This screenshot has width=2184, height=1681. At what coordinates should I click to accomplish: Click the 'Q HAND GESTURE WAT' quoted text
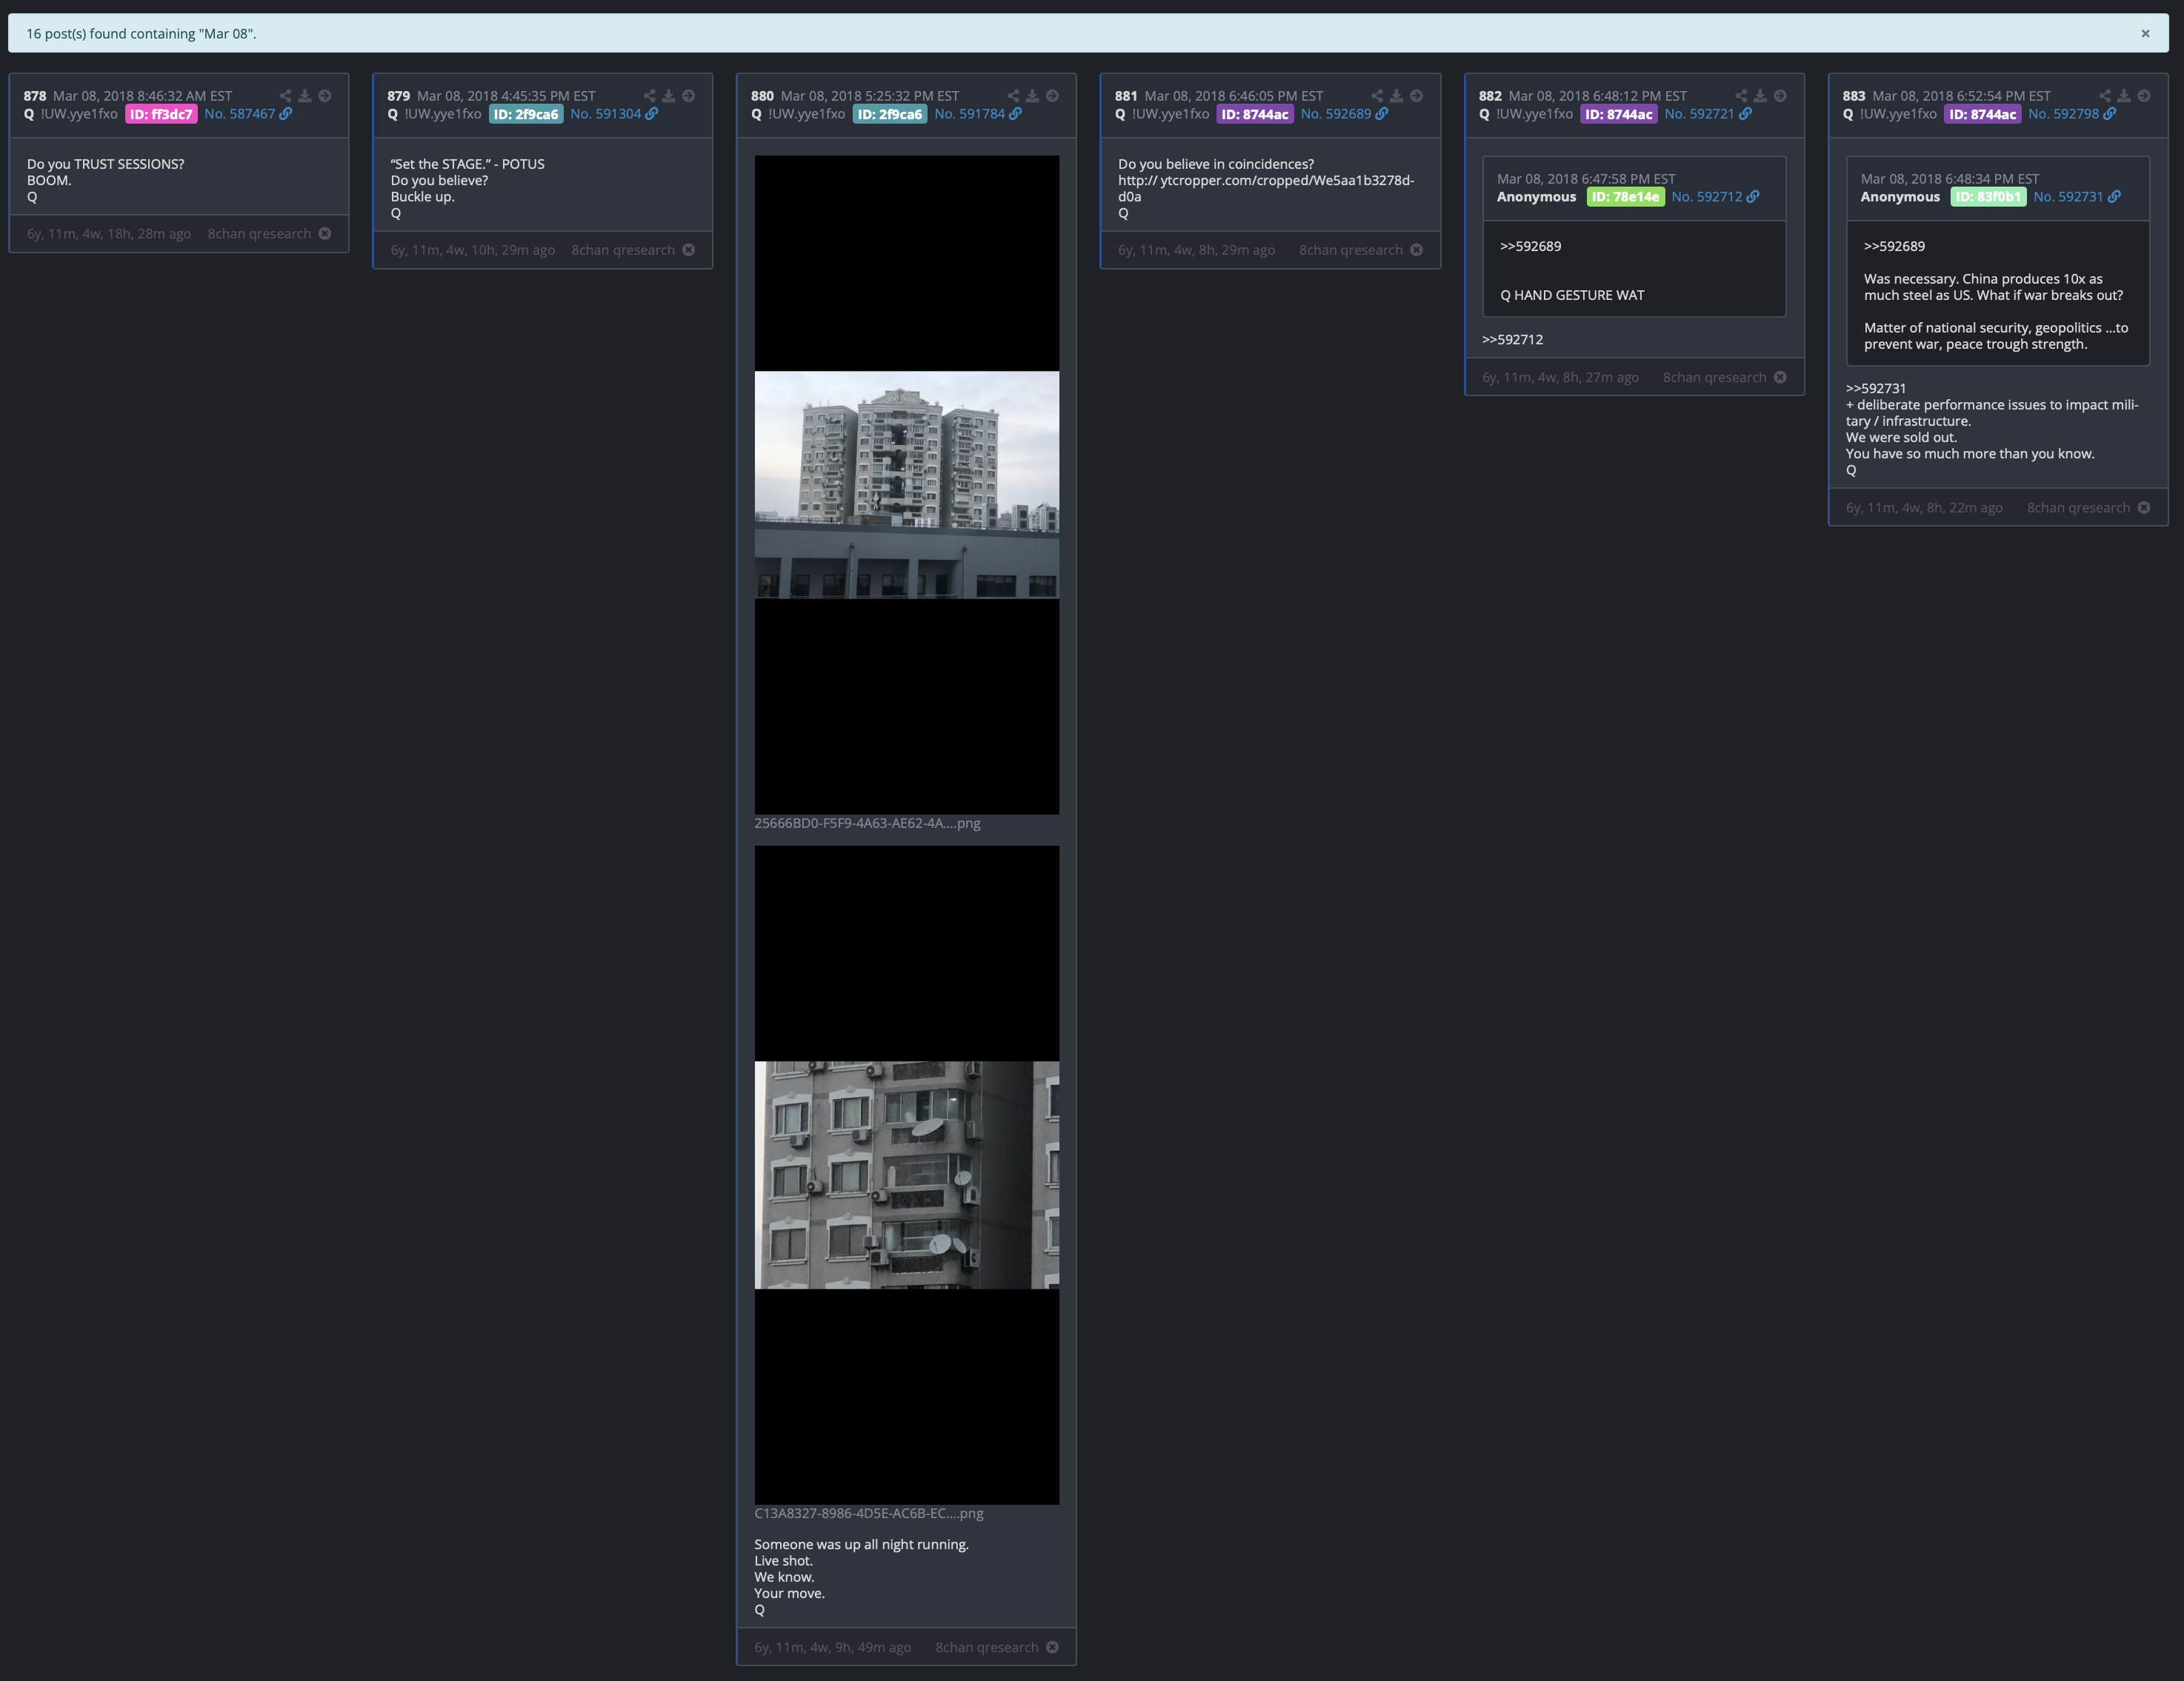pyautogui.click(x=1572, y=295)
